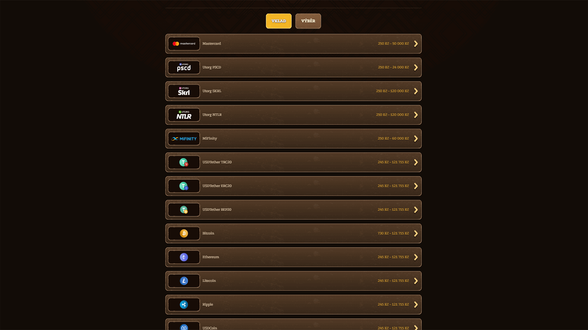This screenshot has width=588, height=330.
Task: Switch to the VÝBĚR tab
Action: [308, 21]
